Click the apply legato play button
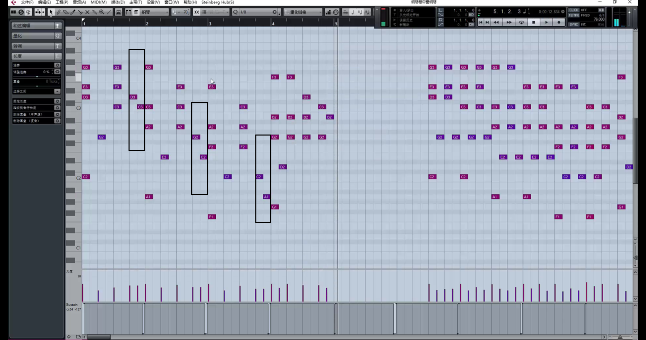This screenshot has width=646, height=340. 57,65
